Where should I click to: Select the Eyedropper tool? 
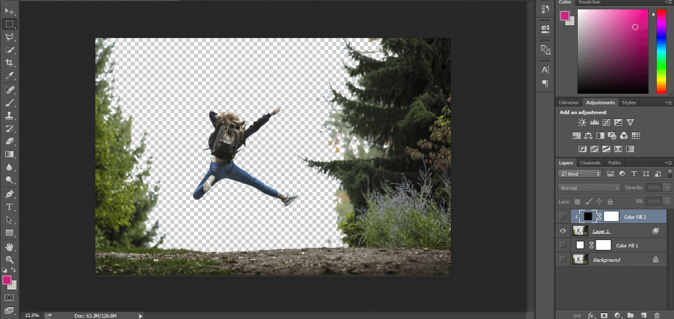(x=9, y=76)
